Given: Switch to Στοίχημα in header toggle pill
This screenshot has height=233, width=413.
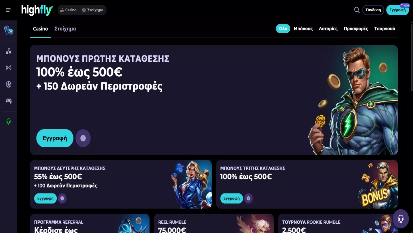Looking at the screenshot, I should click(x=93, y=10).
